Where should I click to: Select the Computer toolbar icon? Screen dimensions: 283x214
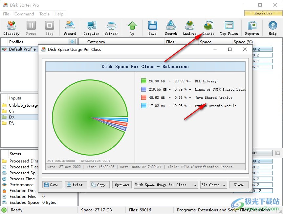[91, 28]
